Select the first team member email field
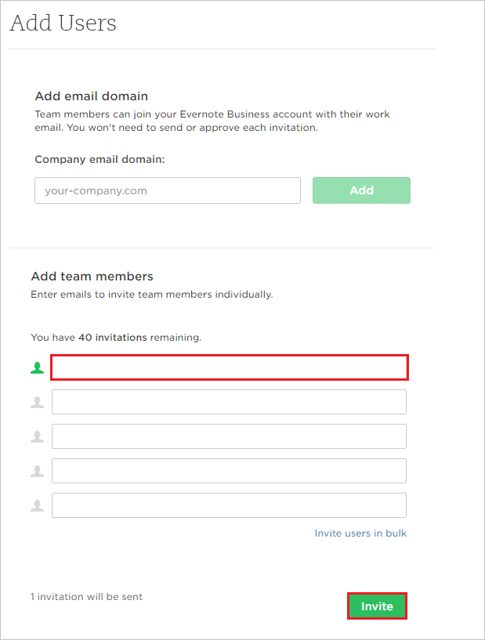 click(x=229, y=367)
